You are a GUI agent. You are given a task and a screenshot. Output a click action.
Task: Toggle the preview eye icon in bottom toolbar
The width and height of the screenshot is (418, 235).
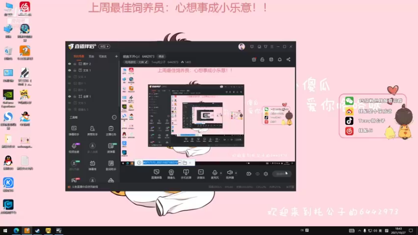pyautogui.click(x=257, y=174)
